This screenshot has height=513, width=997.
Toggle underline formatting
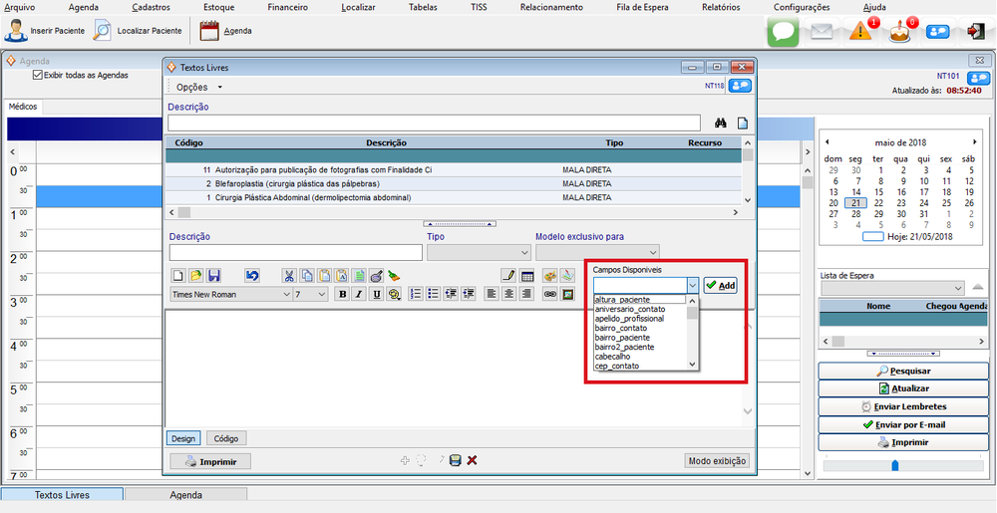376,294
